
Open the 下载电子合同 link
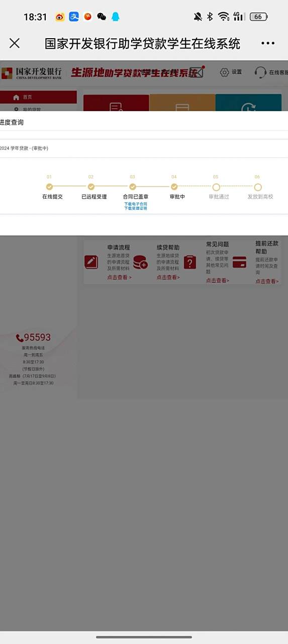(x=136, y=204)
